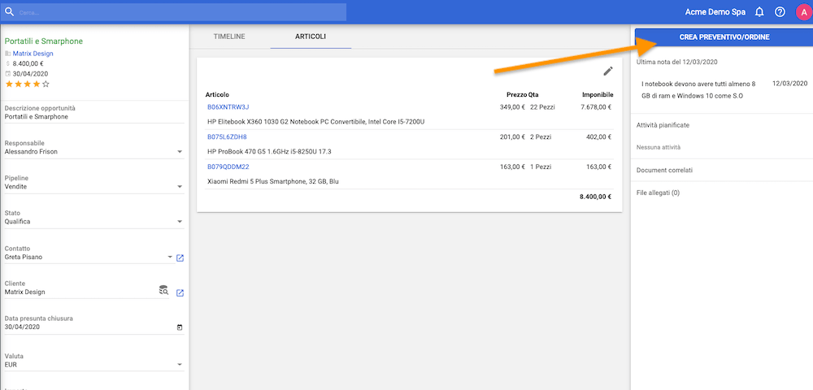This screenshot has height=390, width=813.
Task: Set rating to one star
Action: [9, 84]
